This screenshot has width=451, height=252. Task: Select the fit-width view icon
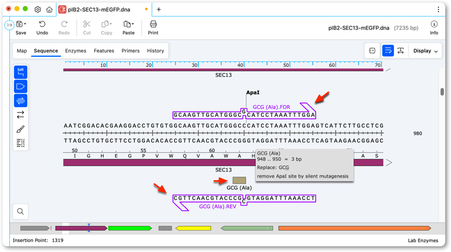(400, 51)
